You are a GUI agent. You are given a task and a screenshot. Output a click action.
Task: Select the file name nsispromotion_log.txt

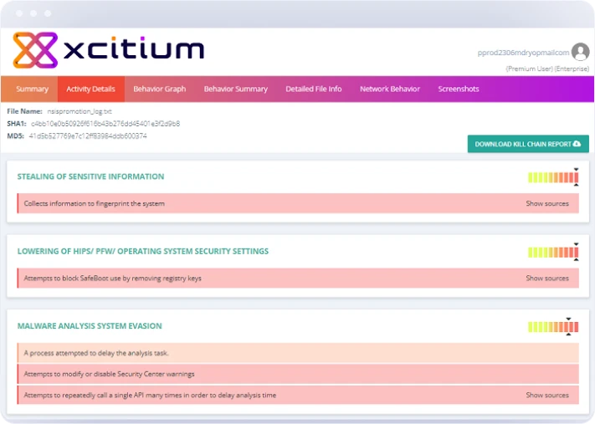[80, 111]
